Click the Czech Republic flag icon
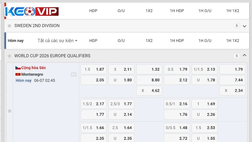 pyautogui.click(x=18, y=68)
